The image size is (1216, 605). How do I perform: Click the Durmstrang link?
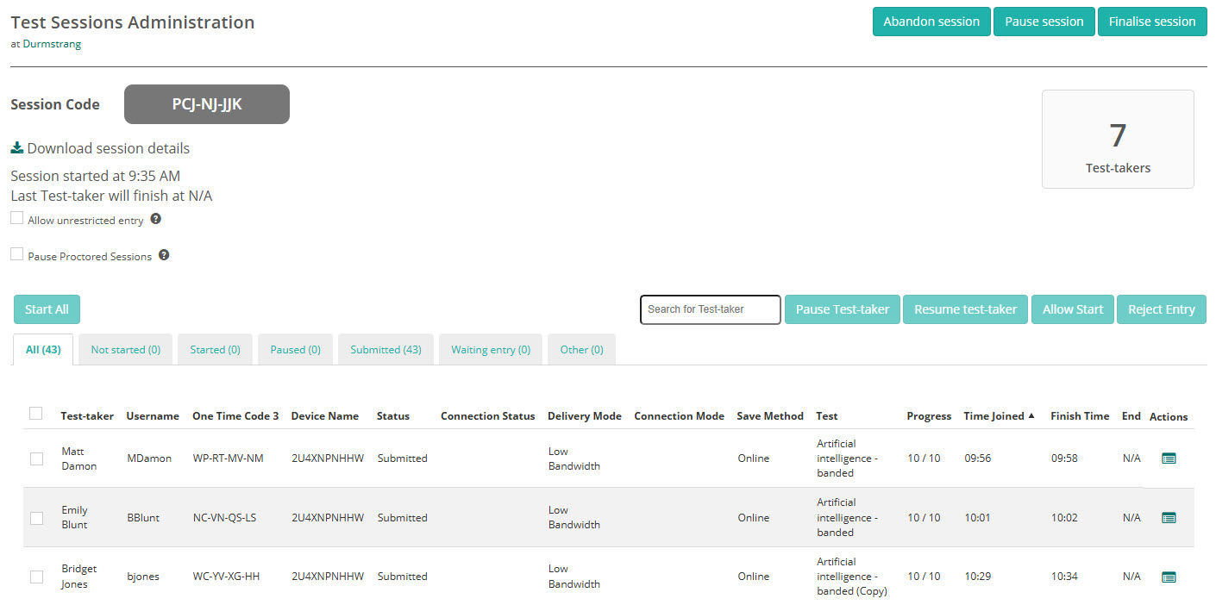pyautogui.click(x=52, y=44)
